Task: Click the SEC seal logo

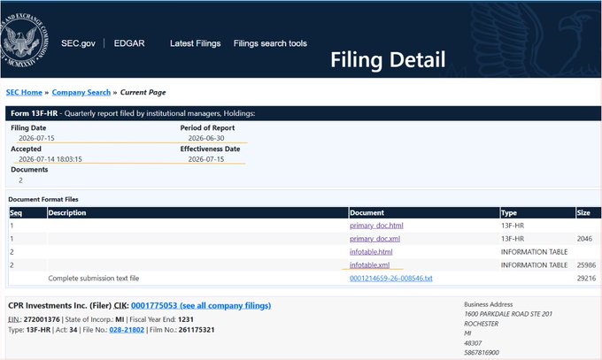Action: pyautogui.click(x=24, y=41)
